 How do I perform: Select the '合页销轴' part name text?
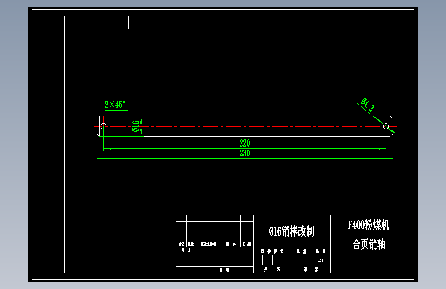[369, 244]
